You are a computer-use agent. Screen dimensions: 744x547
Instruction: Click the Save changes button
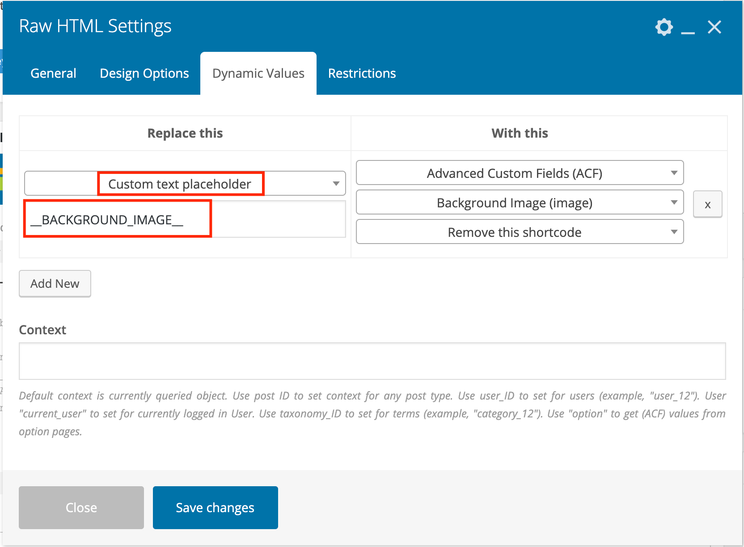[216, 508]
